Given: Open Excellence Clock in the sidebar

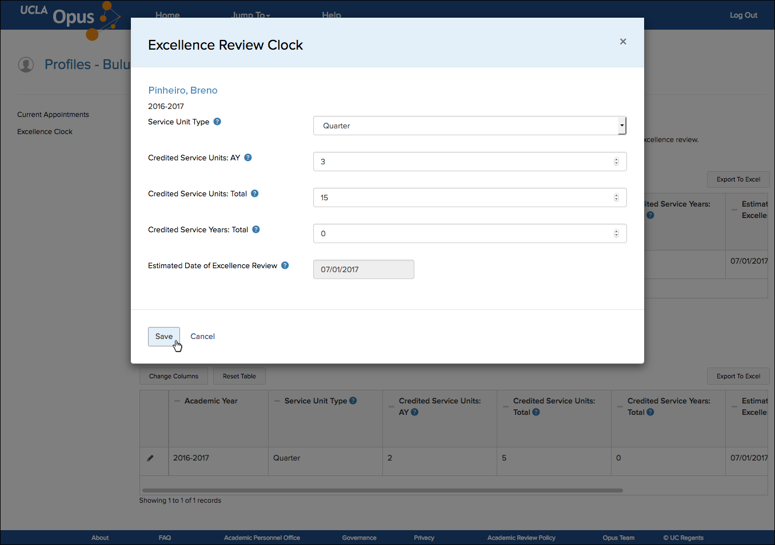Looking at the screenshot, I should [45, 132].
